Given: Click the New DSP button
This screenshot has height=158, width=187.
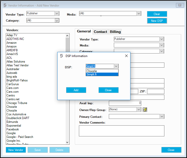Looking at the screenshot, I should pos(157,21).
